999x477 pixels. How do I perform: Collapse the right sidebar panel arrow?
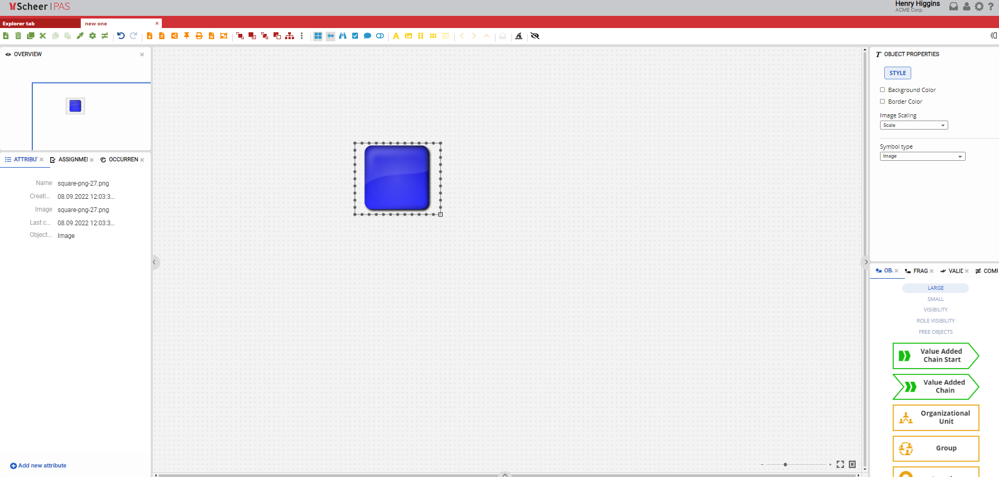coord(866,262)
